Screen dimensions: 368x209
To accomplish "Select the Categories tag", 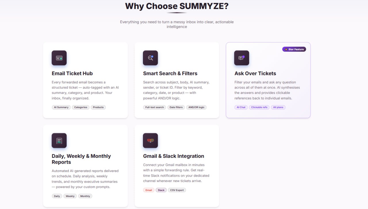I will click(80, 107).
